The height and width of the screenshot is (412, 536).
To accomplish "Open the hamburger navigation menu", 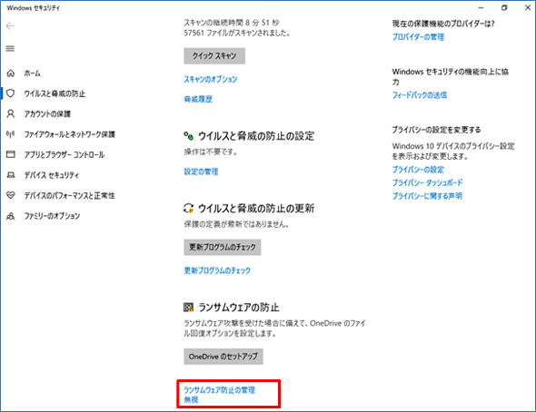I will (10, 48).
